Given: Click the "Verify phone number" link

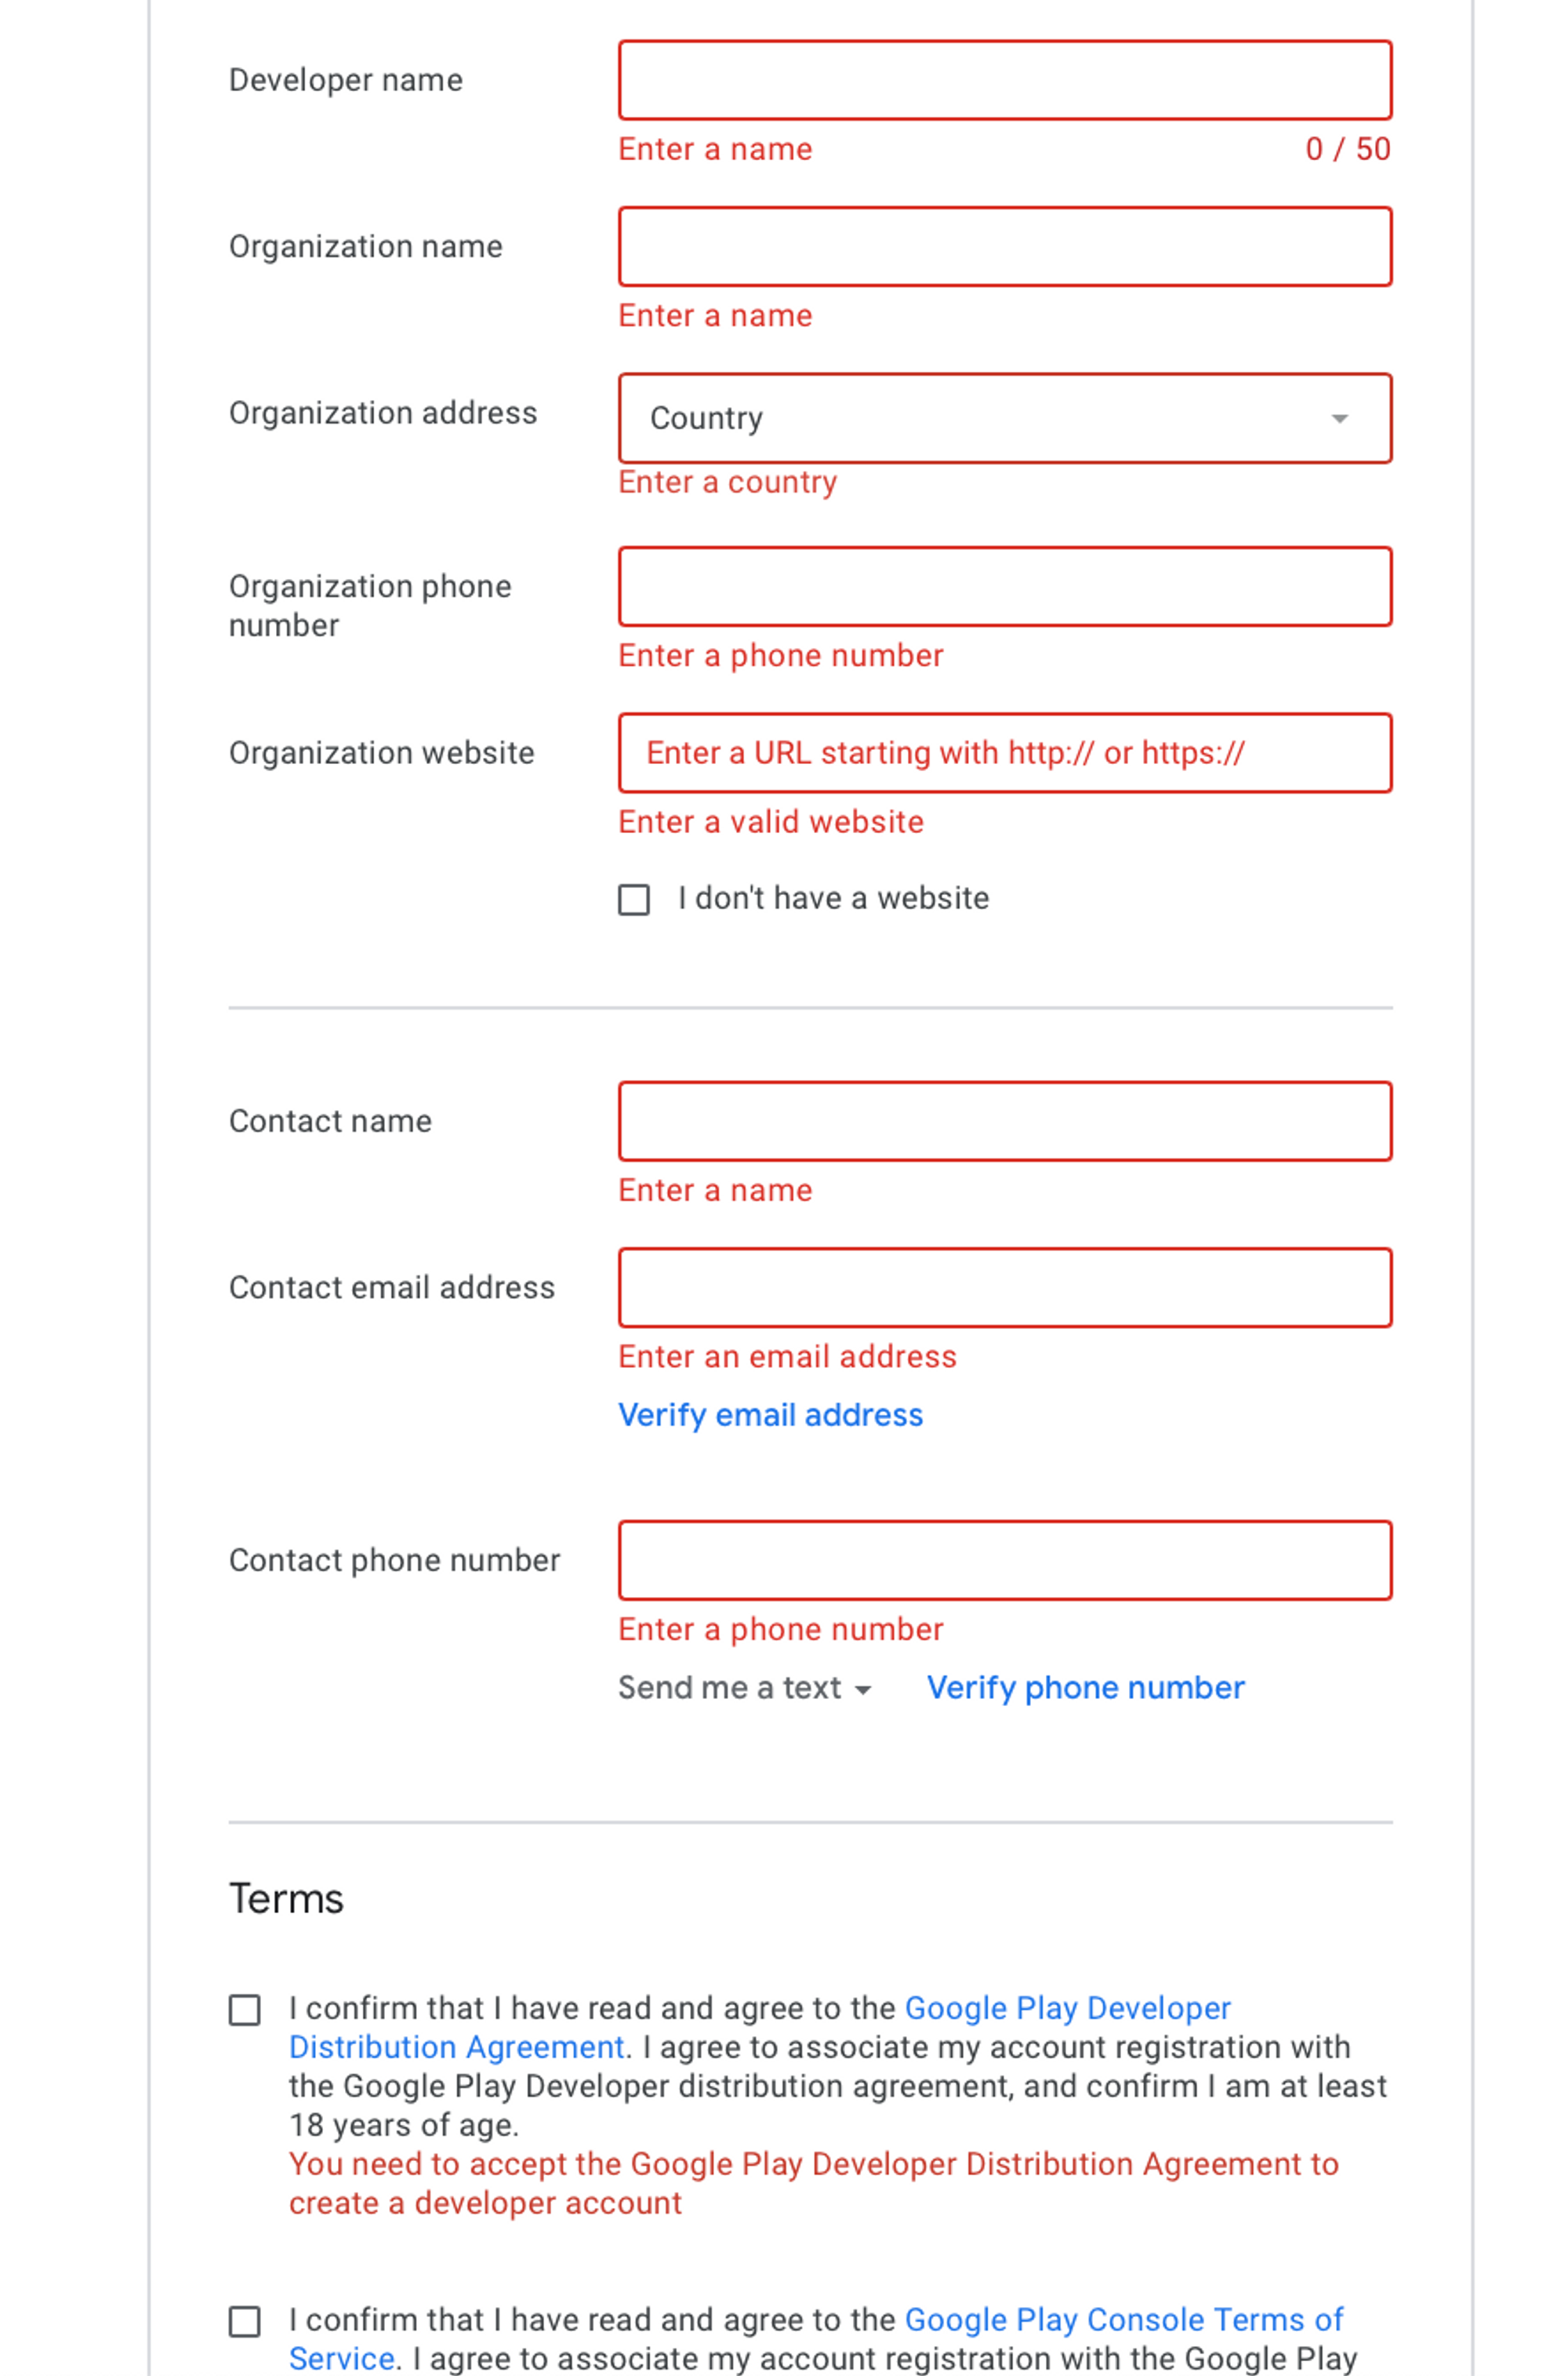Looking at the screenshot, I should pos(1085,1688).
